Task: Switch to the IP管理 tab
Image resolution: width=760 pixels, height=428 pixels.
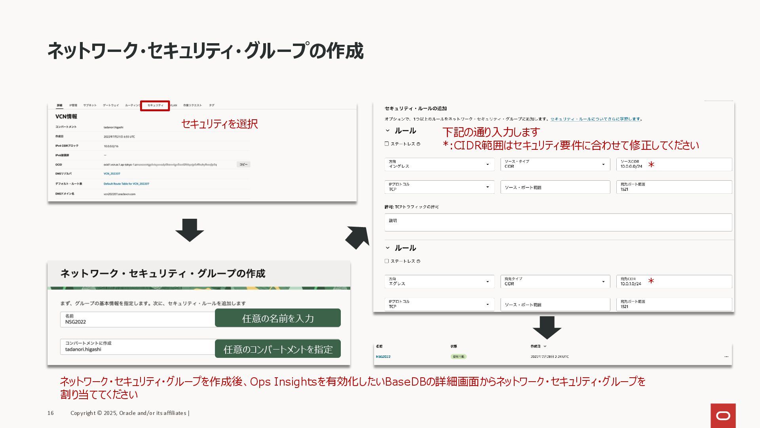Action: click(x=73, y=105)
